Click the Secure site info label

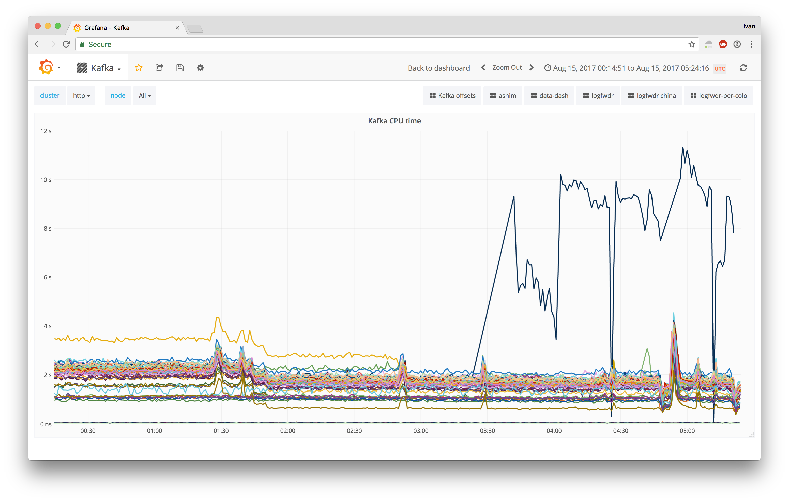[x=96, y=44]
